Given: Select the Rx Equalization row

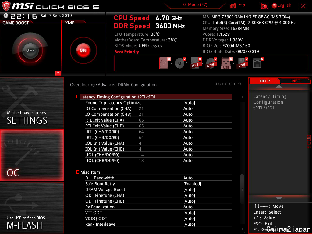Looking at the screenshot, I should [x=158, y=207].
